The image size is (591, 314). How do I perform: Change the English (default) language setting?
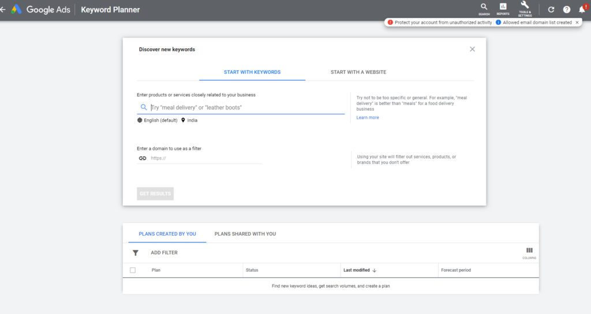(x=157, y=120)
